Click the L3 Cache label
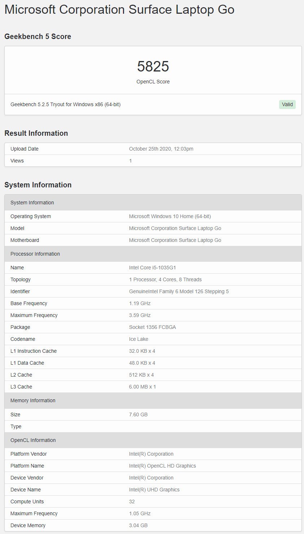The height and width of the screenshot is (534, 304). (21, 387)
